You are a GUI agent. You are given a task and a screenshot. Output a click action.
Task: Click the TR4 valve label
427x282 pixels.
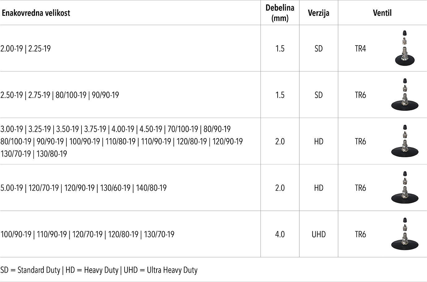click(x=360, y=49)
